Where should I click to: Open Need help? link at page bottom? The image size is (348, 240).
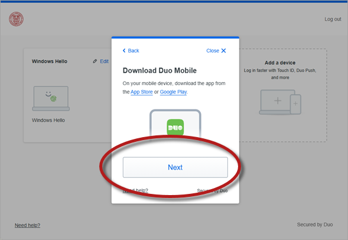coord(27,225)
